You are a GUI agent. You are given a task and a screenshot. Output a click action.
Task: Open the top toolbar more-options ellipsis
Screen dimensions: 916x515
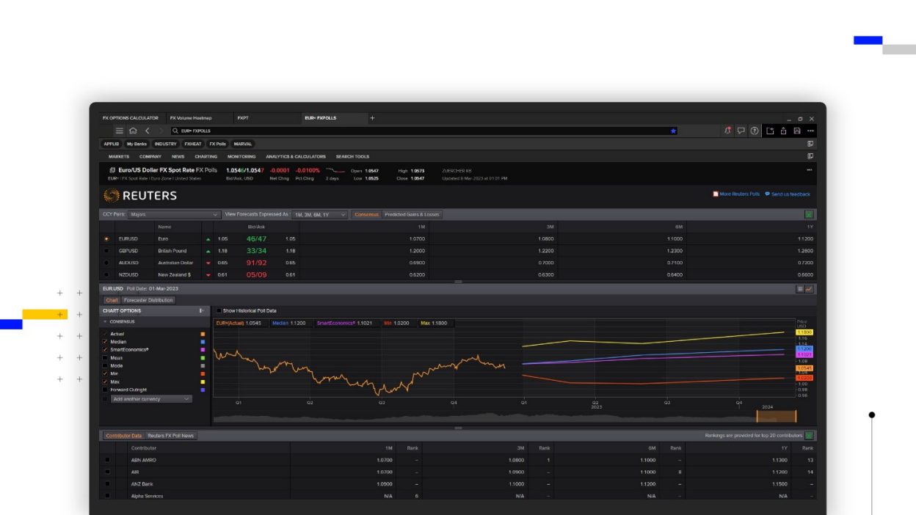click(x=810, y=131)
